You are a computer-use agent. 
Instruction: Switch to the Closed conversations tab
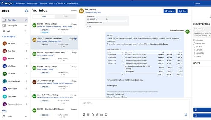coord(65,16)
